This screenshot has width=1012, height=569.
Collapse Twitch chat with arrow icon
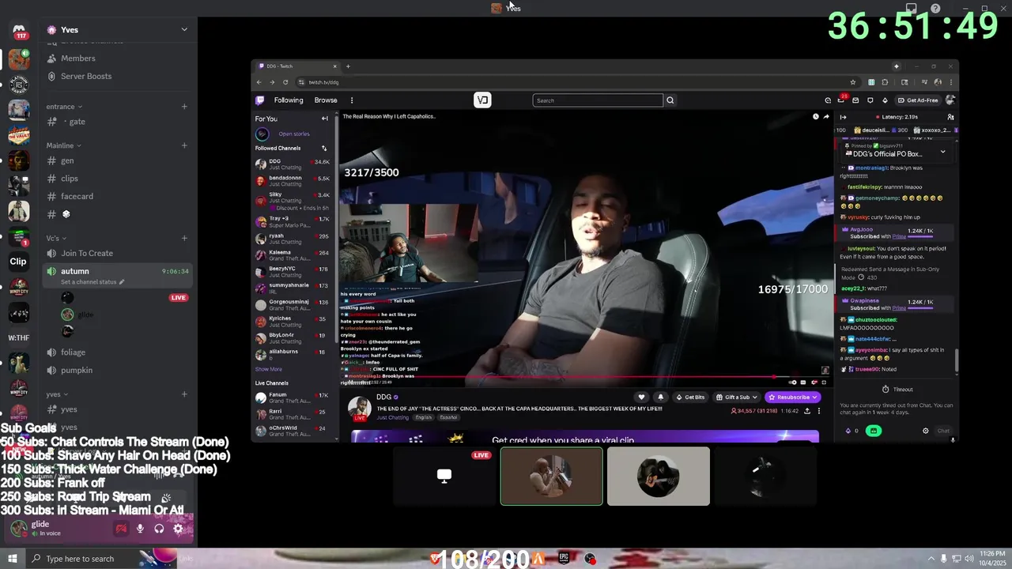click(x=843, y=117)
